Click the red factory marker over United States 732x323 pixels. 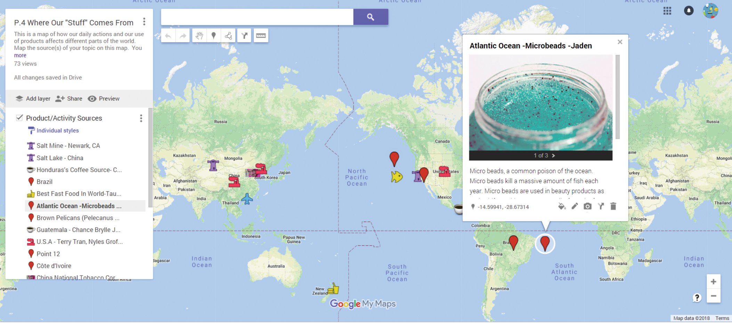(444, 171)
